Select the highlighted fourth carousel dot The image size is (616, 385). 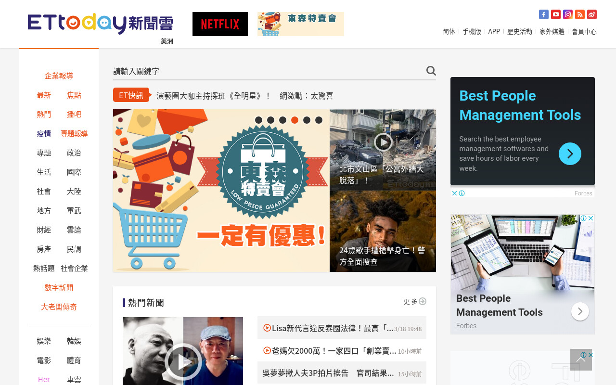coord(295,120)
